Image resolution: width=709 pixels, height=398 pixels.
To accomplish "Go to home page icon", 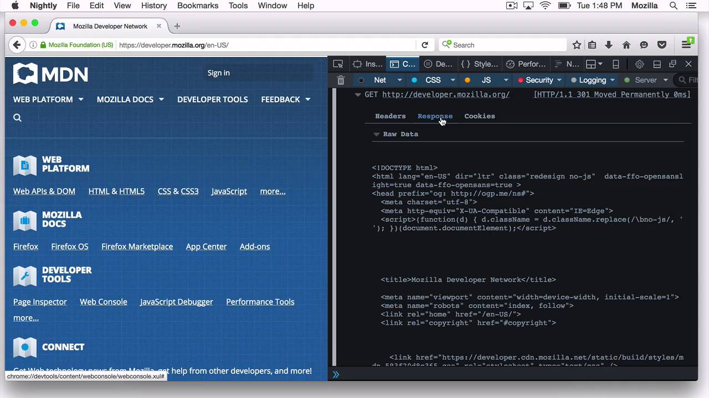I will point(626,45).
